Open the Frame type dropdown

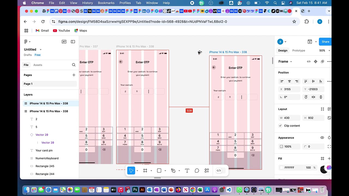(x=285, y=62)
